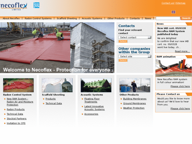
Task: Expand the Select site dropdown
Action: click(x=135, y=56)
